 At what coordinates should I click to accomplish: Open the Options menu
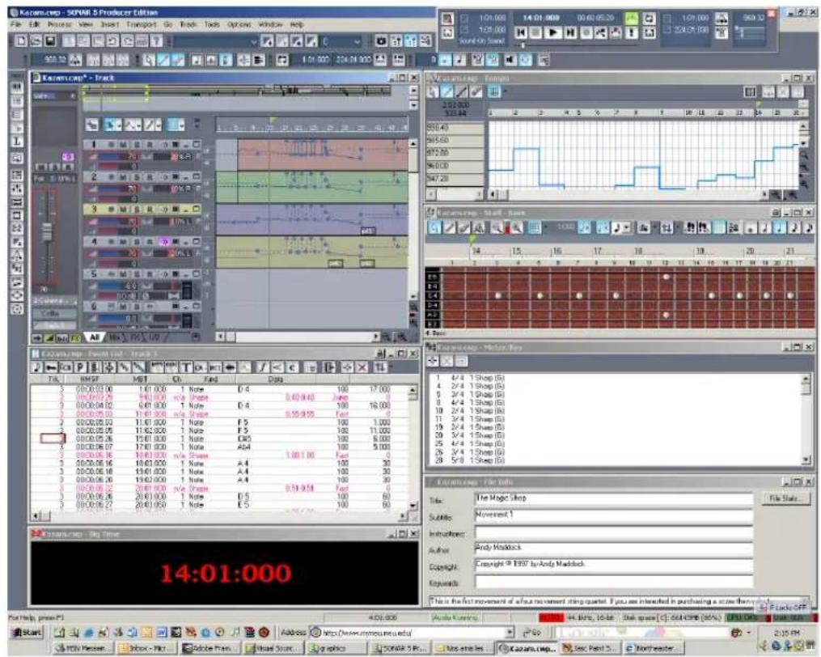tap(239, 24)
